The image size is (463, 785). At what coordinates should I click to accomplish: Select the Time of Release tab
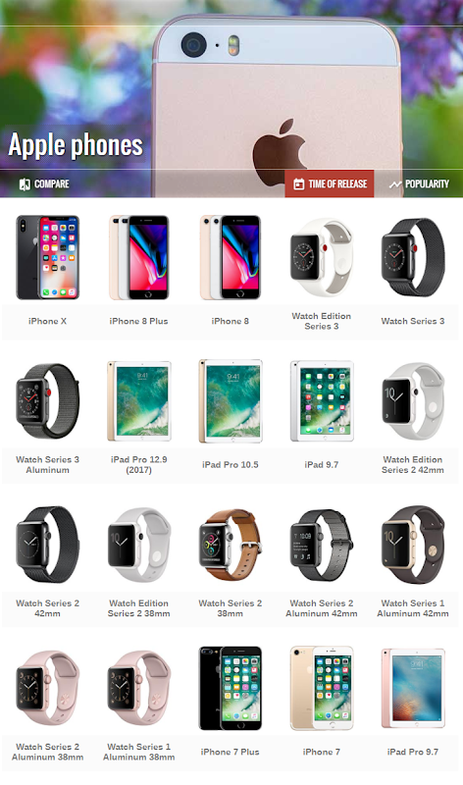(330, 183)
